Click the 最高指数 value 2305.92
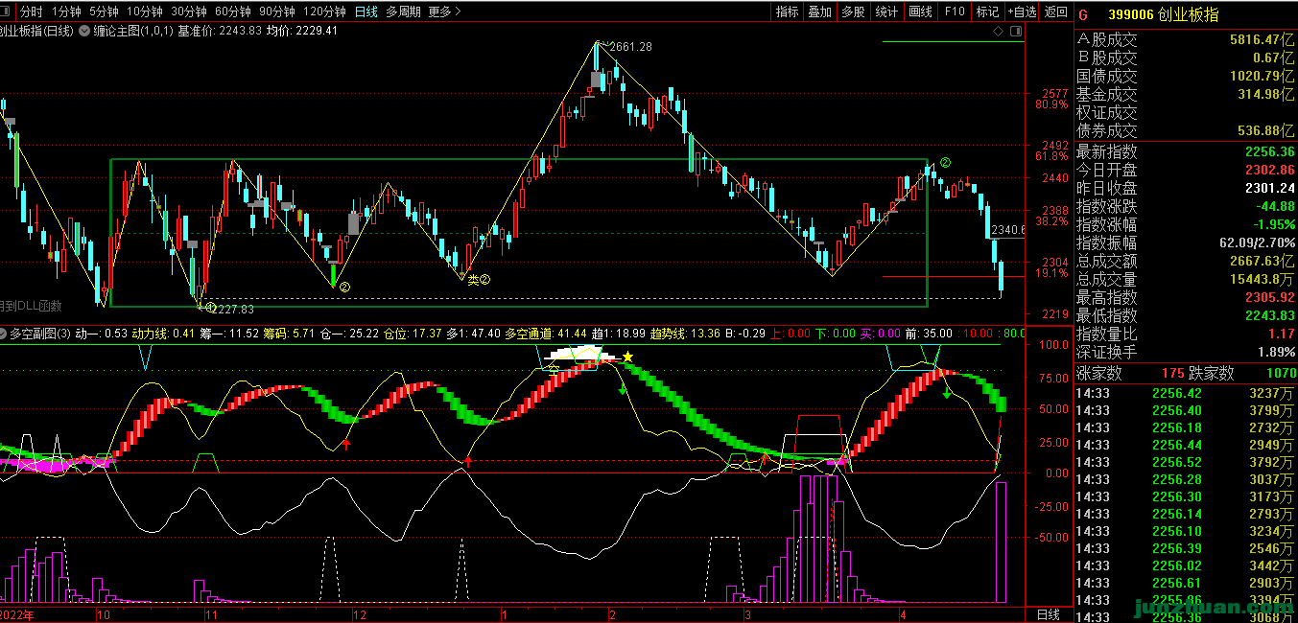The width and height of the screenshot is (1298, 623). 1270,297
